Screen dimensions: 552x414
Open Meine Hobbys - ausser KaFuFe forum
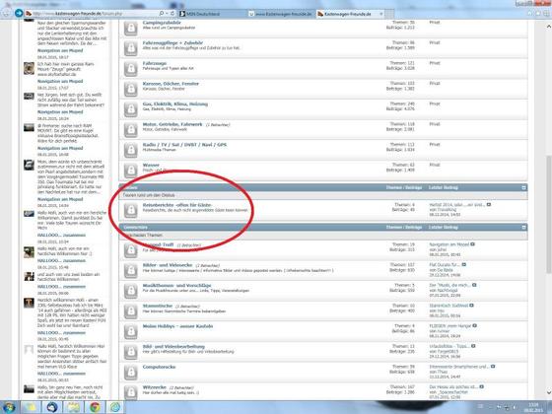pyautogui.click(x=177, y=326)
